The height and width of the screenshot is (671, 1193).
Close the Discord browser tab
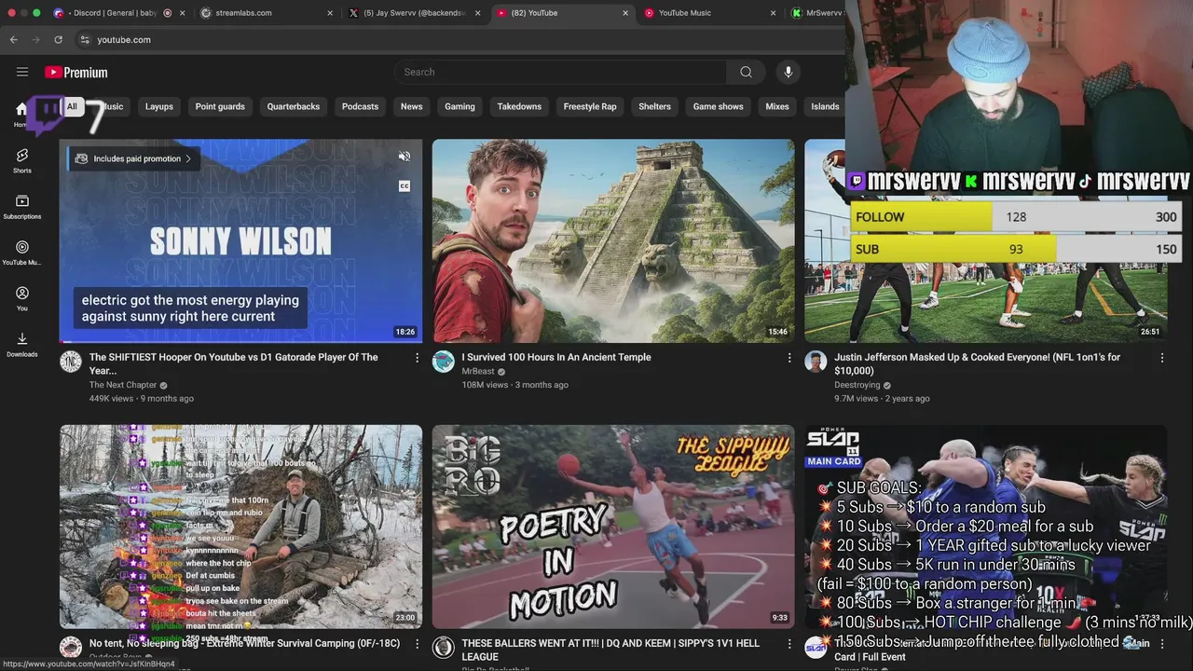point(182,13)
